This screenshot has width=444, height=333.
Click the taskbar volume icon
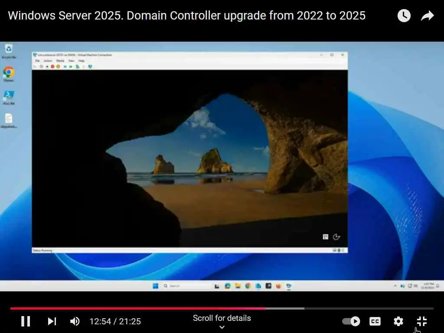(415, 286)
